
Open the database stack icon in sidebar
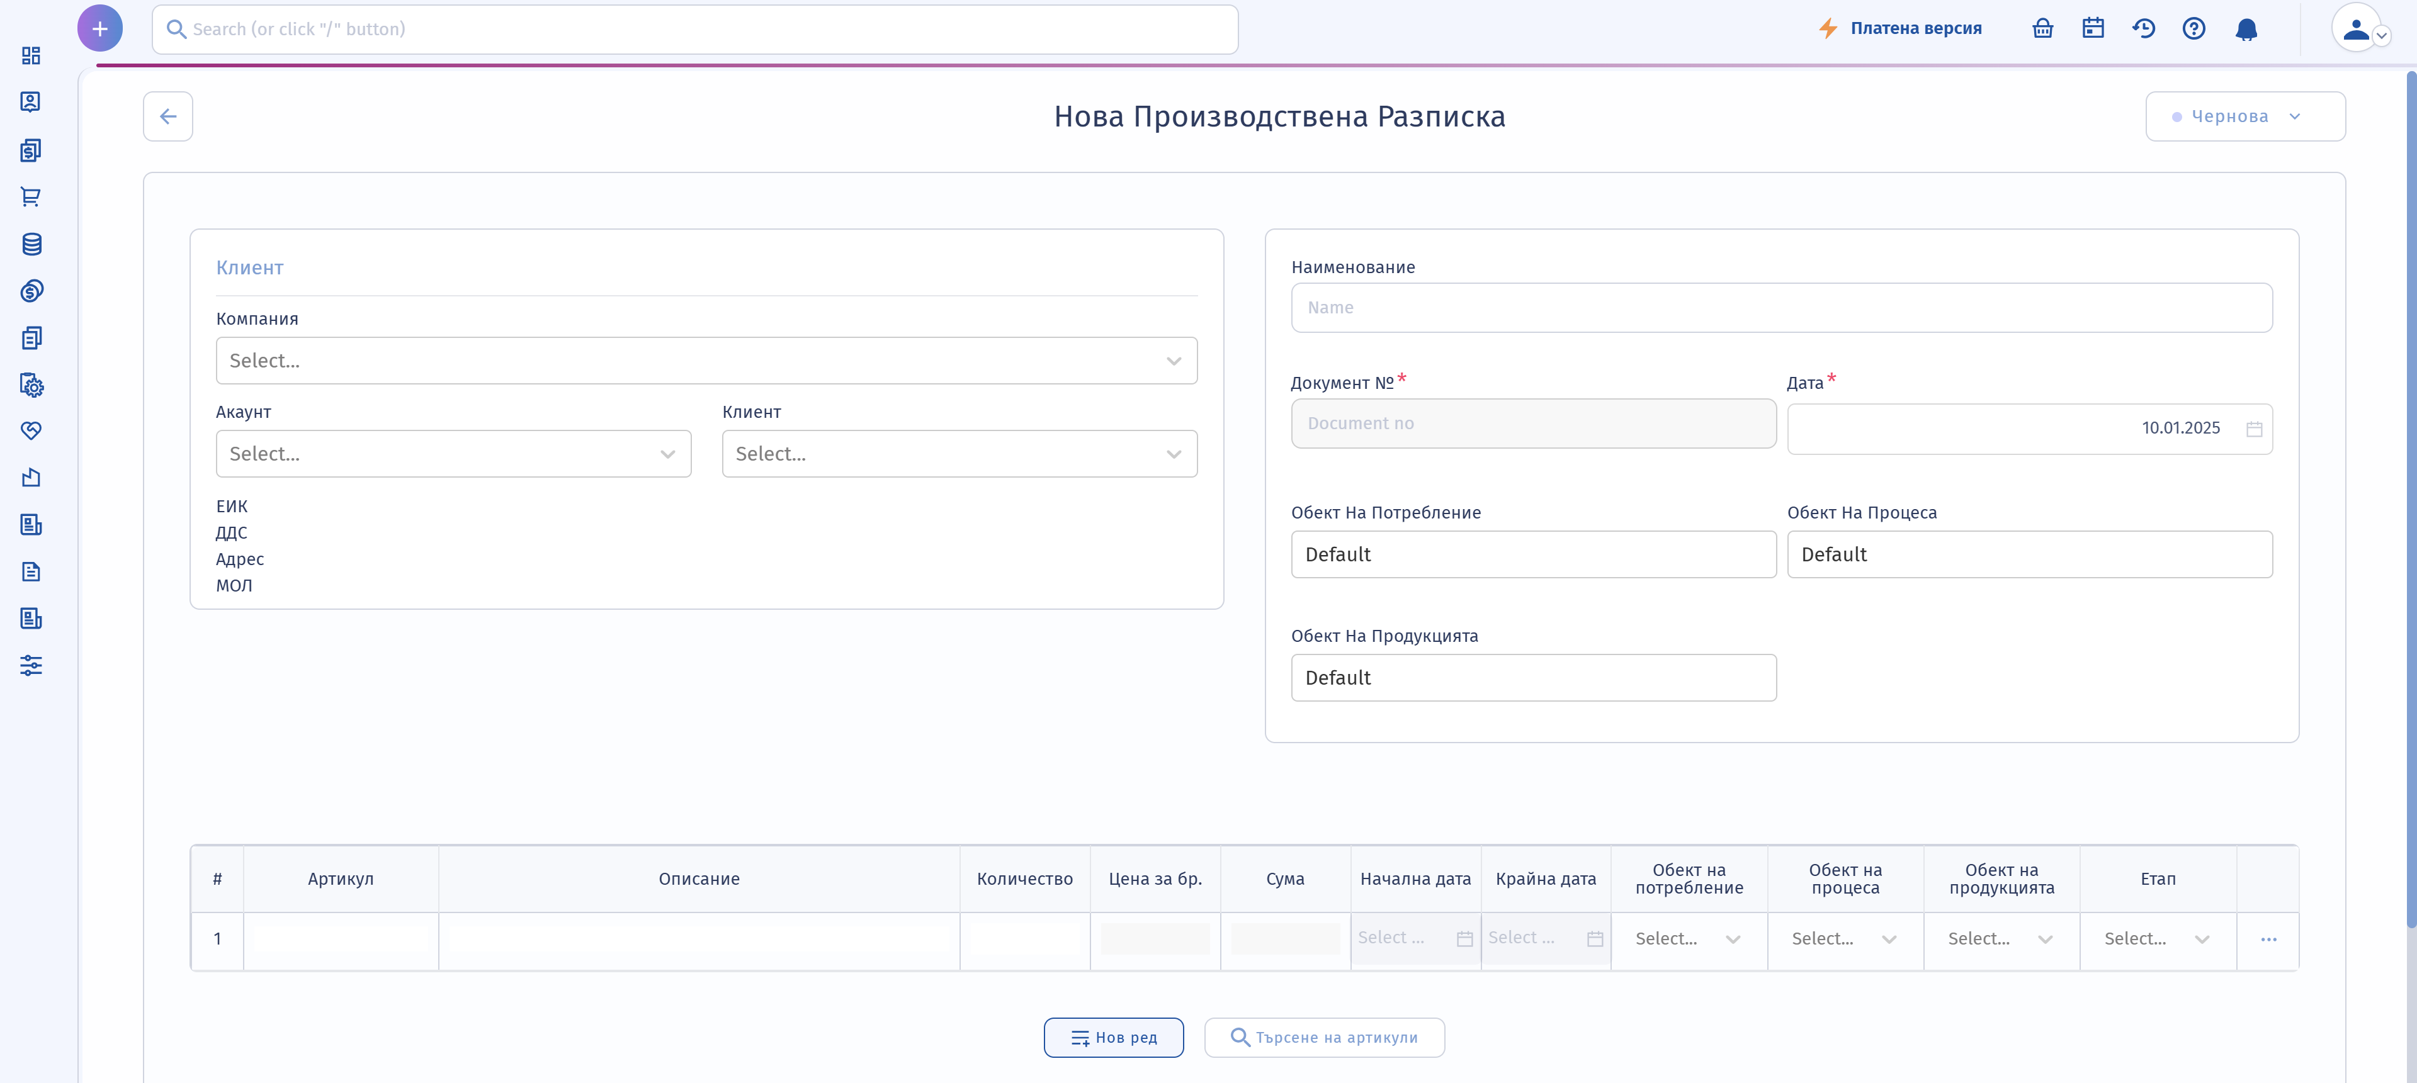(31, 244)
